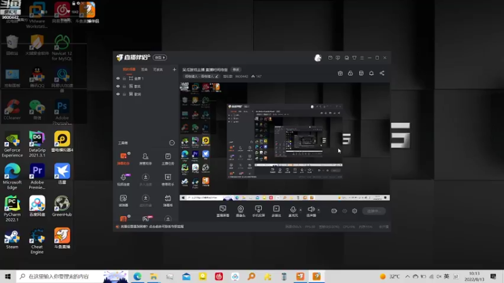Open the Steam desktop shortcut

point(12,240)
